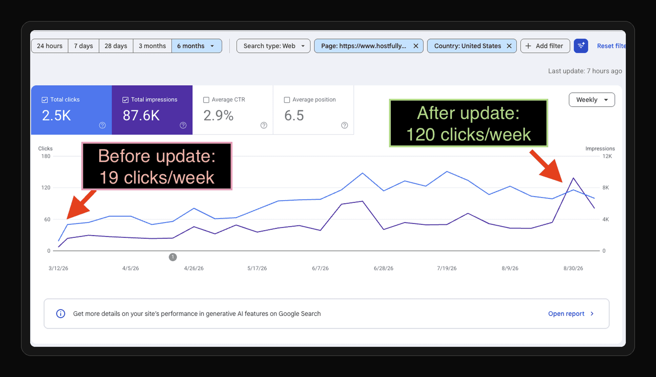Enable the Average position checkbox
The image size is (656, 377).
tap(287, 100)
